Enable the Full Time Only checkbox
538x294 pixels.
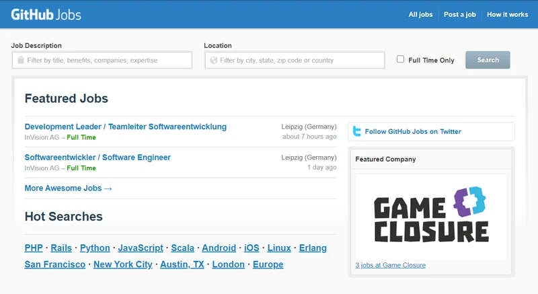(x=400, y=59)
